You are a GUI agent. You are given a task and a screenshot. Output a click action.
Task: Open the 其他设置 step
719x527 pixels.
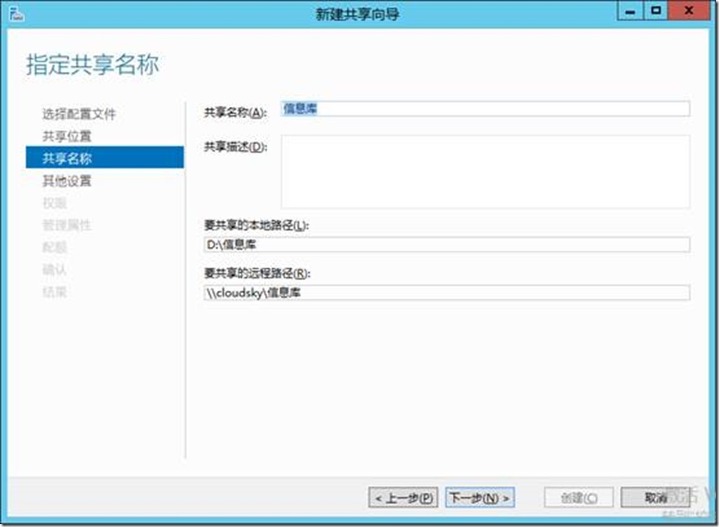pyautogui.click(x=67, y=180)
